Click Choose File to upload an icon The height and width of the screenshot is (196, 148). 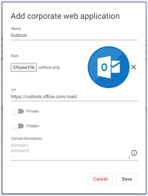pyautogui.click(x=24, y=67)
